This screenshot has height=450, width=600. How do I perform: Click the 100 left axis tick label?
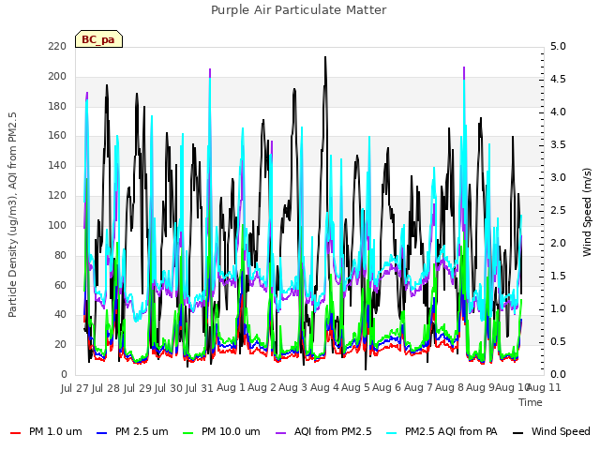57,225
